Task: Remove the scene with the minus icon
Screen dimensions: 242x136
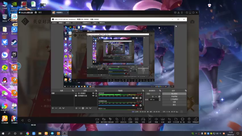Action: [x=56, y=108]
